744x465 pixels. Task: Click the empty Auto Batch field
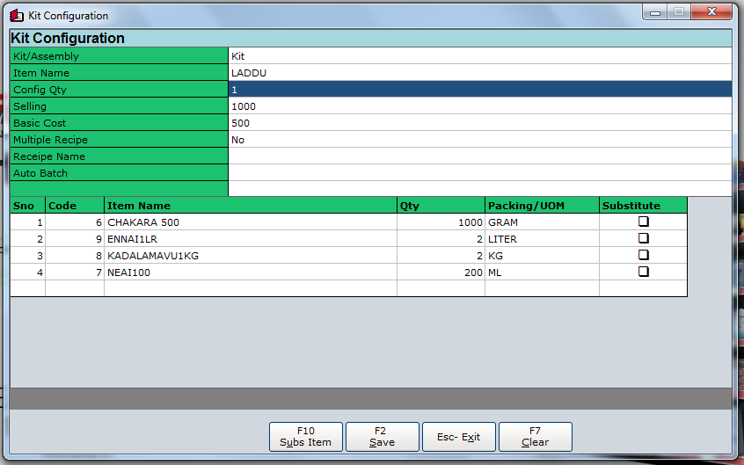tap(479, 172)
